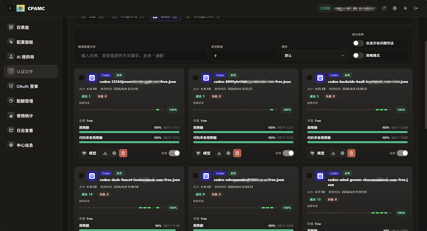Open settings gear for codex-12564jzvav card
The image size is (427, 231).
coord(114,153)
